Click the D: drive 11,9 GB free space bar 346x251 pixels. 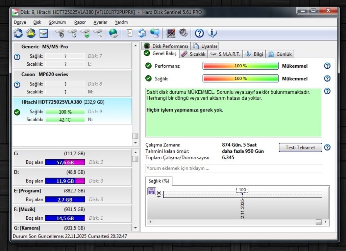tap(65, 181)
